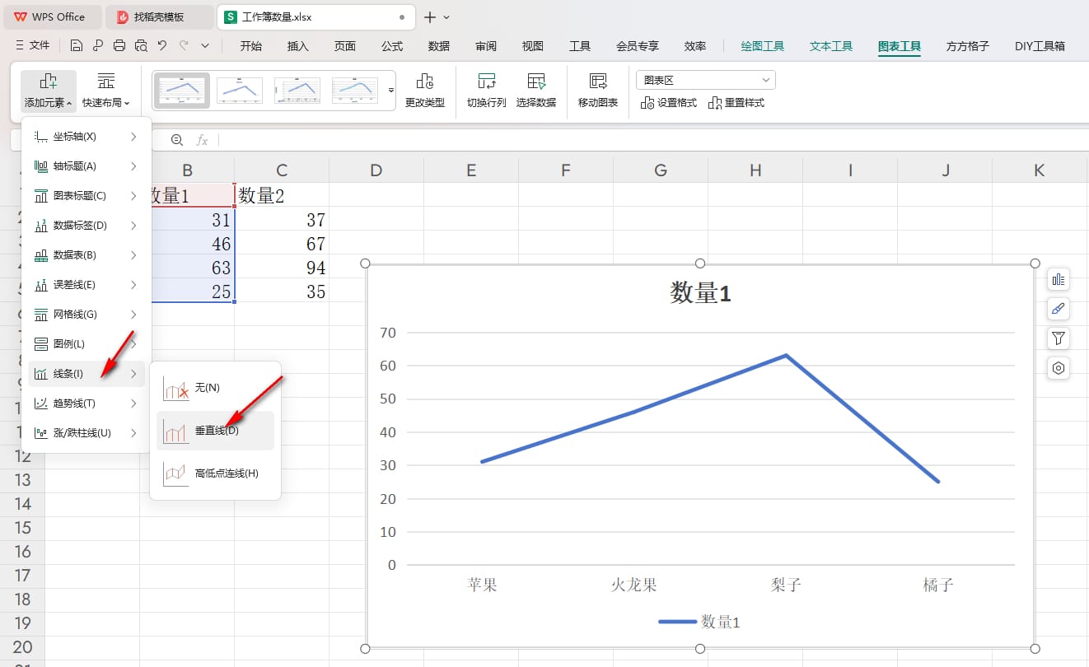Click the chart elements side button

tap(1059, 280)
